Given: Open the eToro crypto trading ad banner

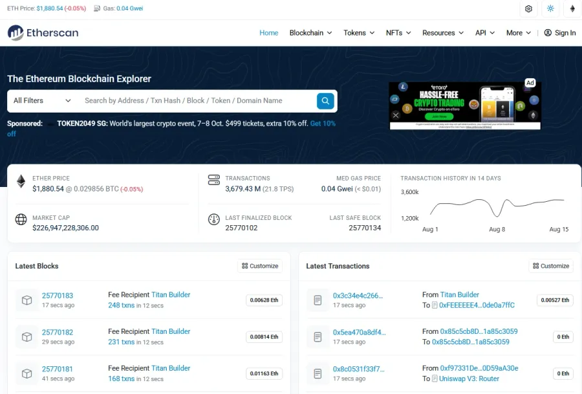Looking at the screenshot, I should point(465,105).
